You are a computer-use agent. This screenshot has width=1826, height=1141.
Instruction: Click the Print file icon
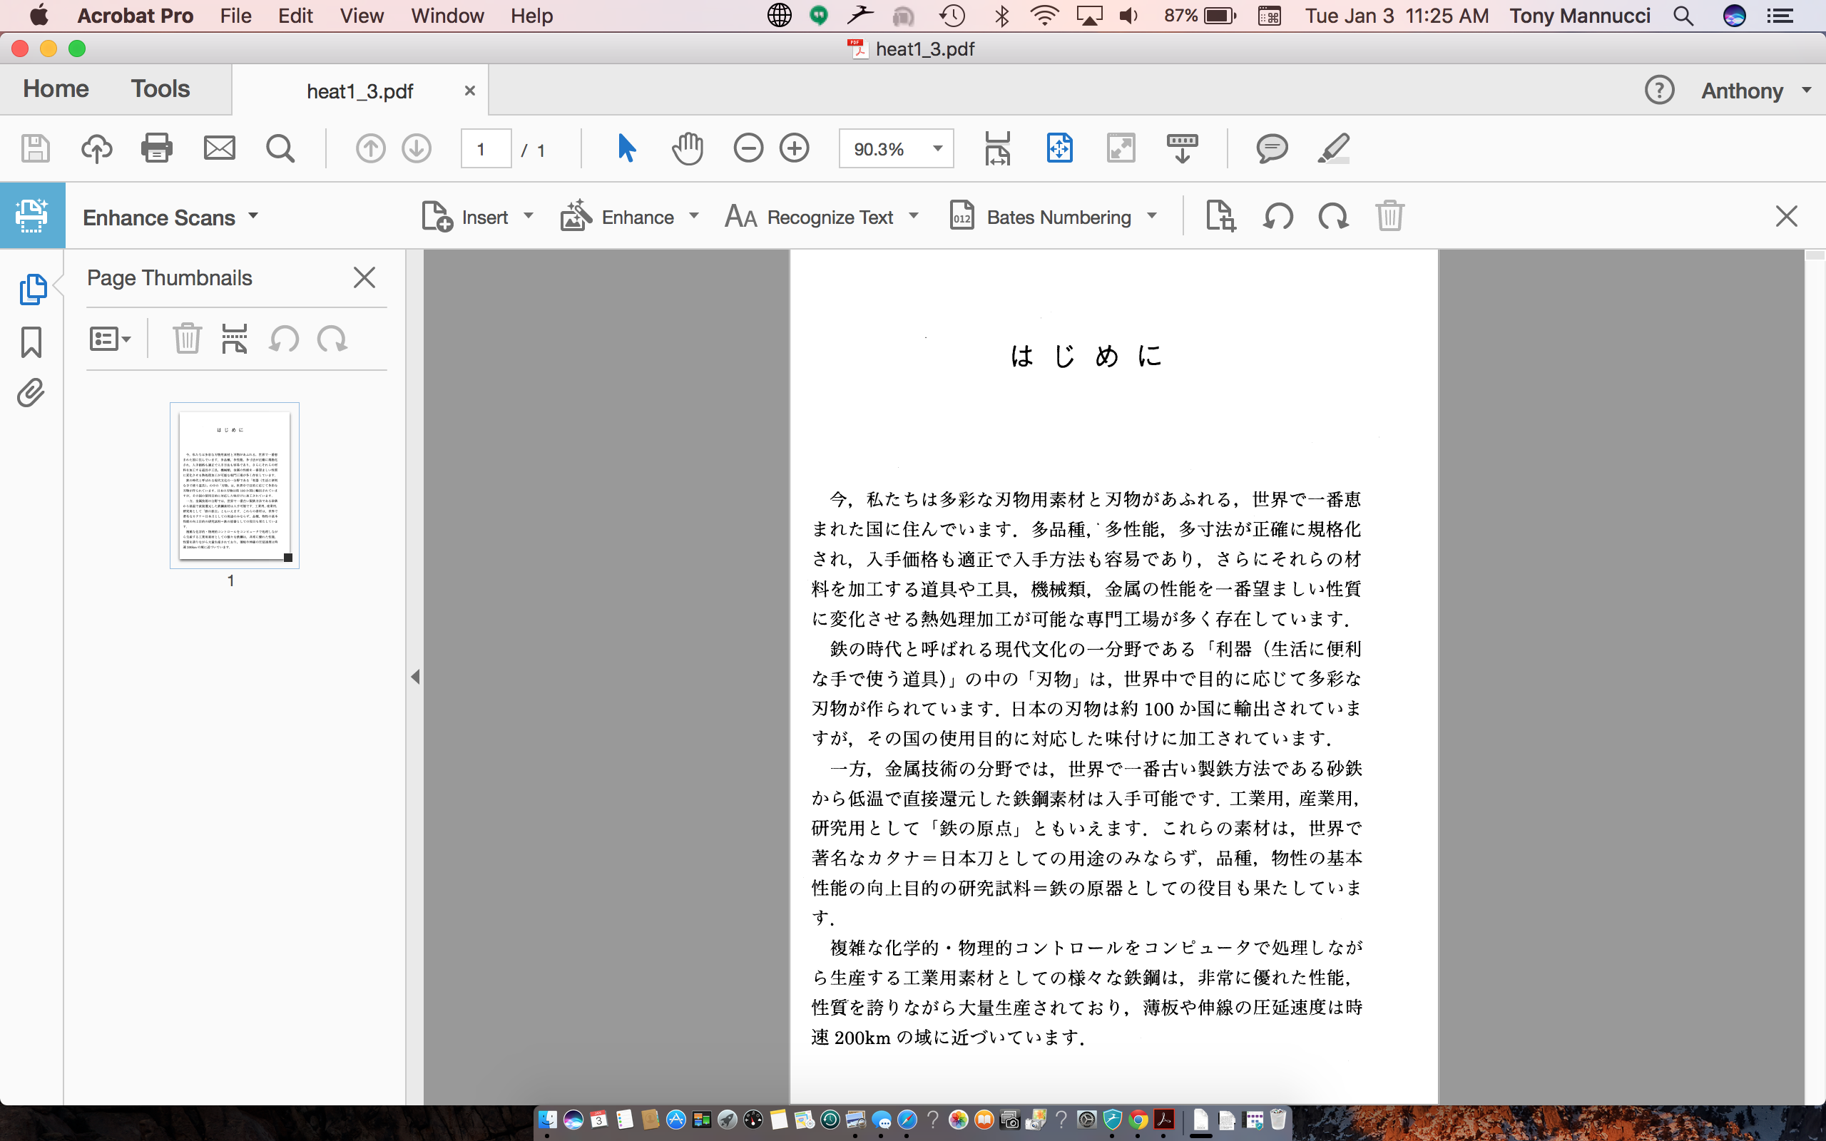[156, 148]
